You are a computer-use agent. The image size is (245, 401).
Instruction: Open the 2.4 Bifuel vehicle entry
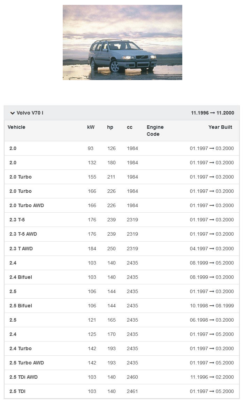coord(21,277)
